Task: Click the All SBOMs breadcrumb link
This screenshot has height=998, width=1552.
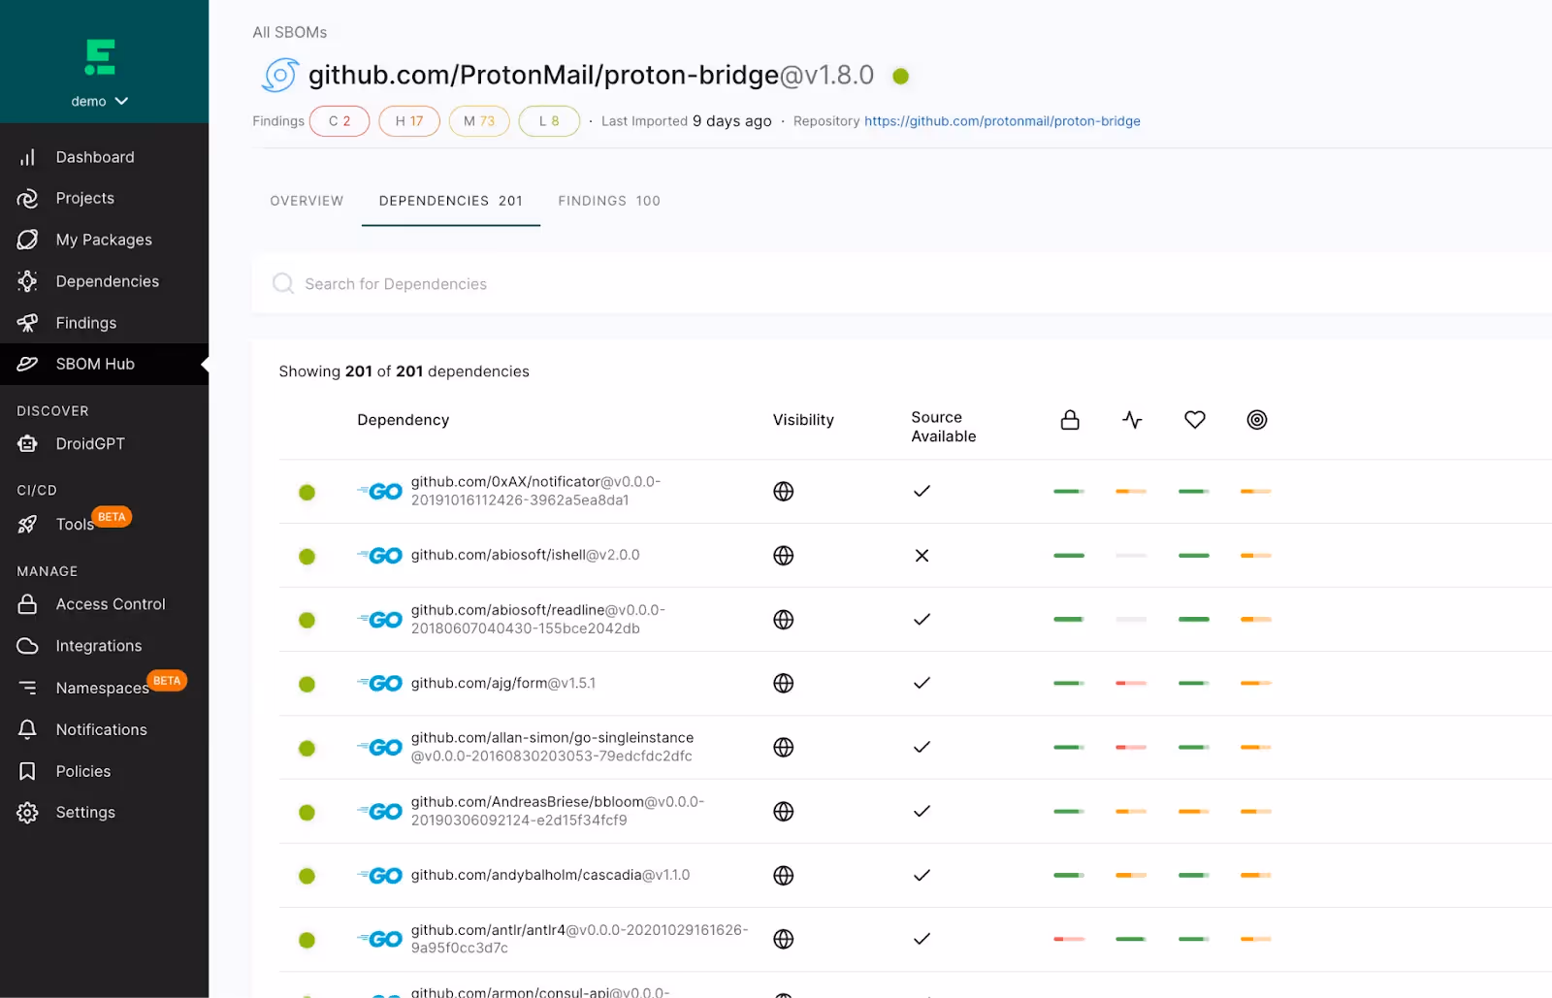Action: pyautogui.click(x=290, y=32)
